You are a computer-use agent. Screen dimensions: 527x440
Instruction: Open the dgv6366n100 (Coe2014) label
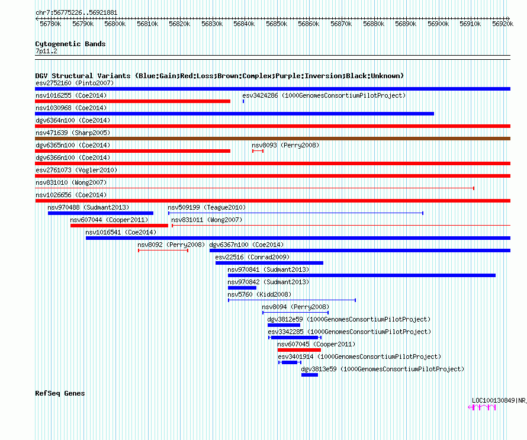(x=73, y=158)
